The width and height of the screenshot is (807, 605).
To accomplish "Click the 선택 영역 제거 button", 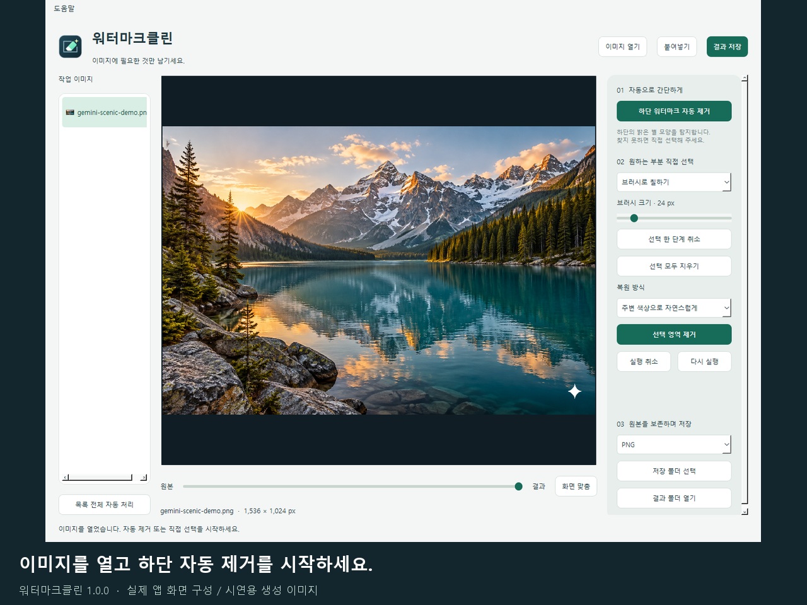I will (x=674, y=335).
